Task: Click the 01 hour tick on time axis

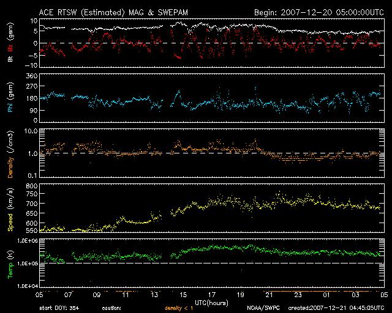Action: click(x=326, y=295)
